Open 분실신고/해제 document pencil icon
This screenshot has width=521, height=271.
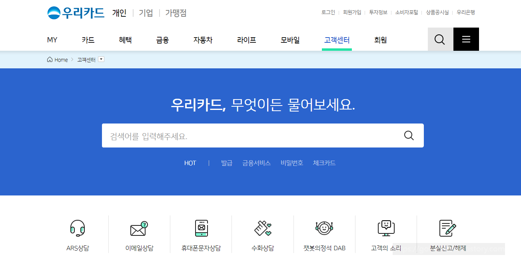coord(448,228)
